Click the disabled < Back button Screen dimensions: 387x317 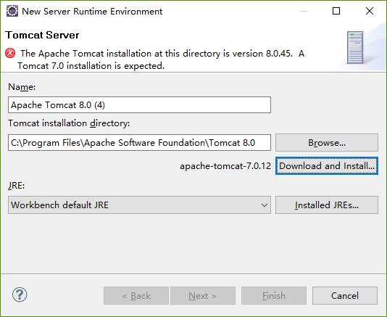pos(136,295)
